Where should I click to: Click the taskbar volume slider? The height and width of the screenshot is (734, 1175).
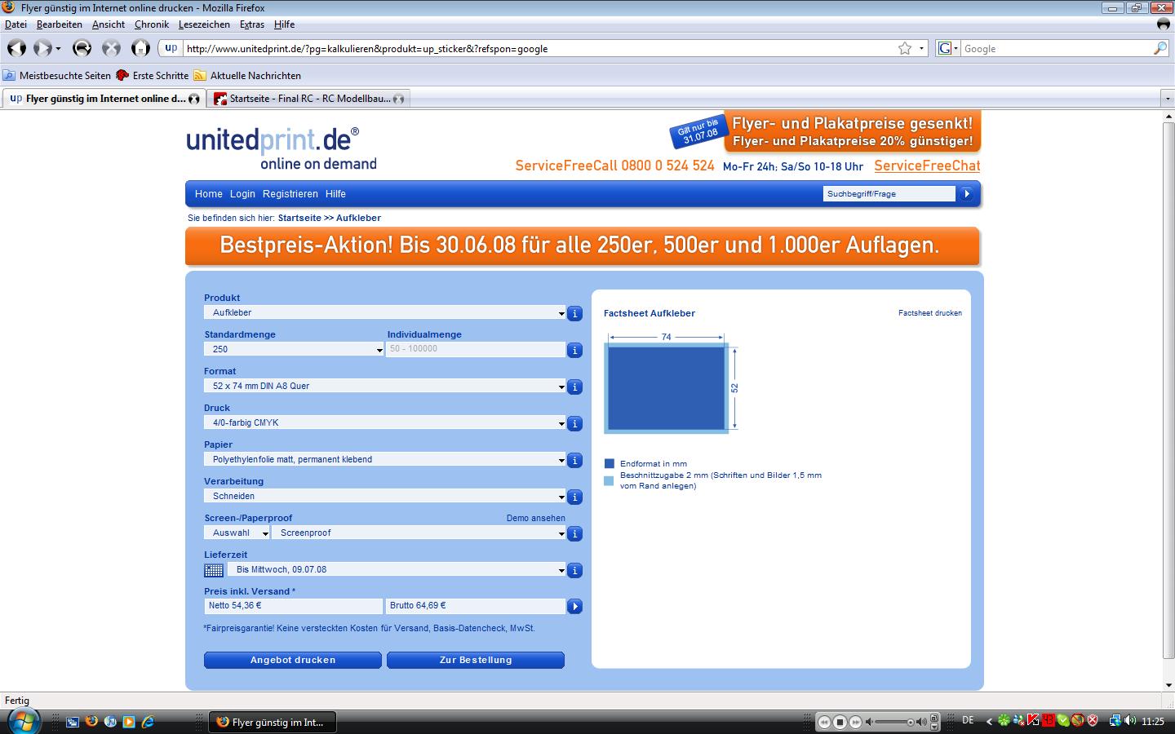click(898, 722)
